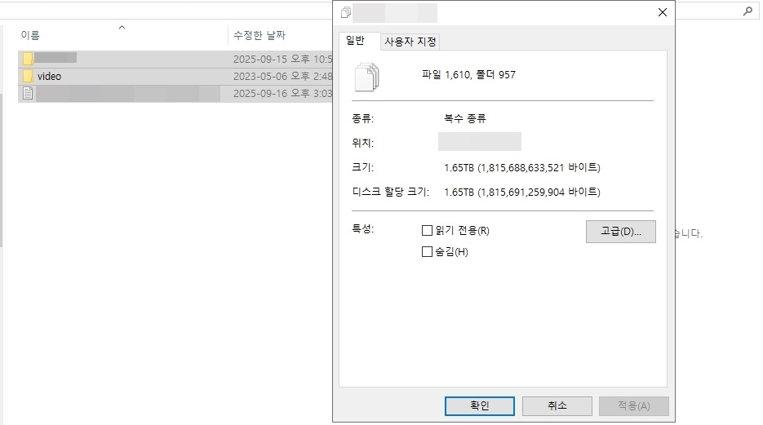Switch to the 사용자 지정 tab
The height and width of the screenshot is (425, 763).
[x=410, y=42]
